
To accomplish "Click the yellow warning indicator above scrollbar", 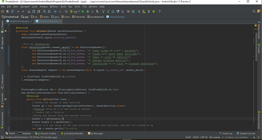I will click(x=256, y=25).
